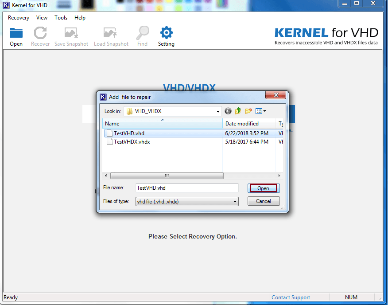Click the NUM status bar indicator

click(351, 297)
